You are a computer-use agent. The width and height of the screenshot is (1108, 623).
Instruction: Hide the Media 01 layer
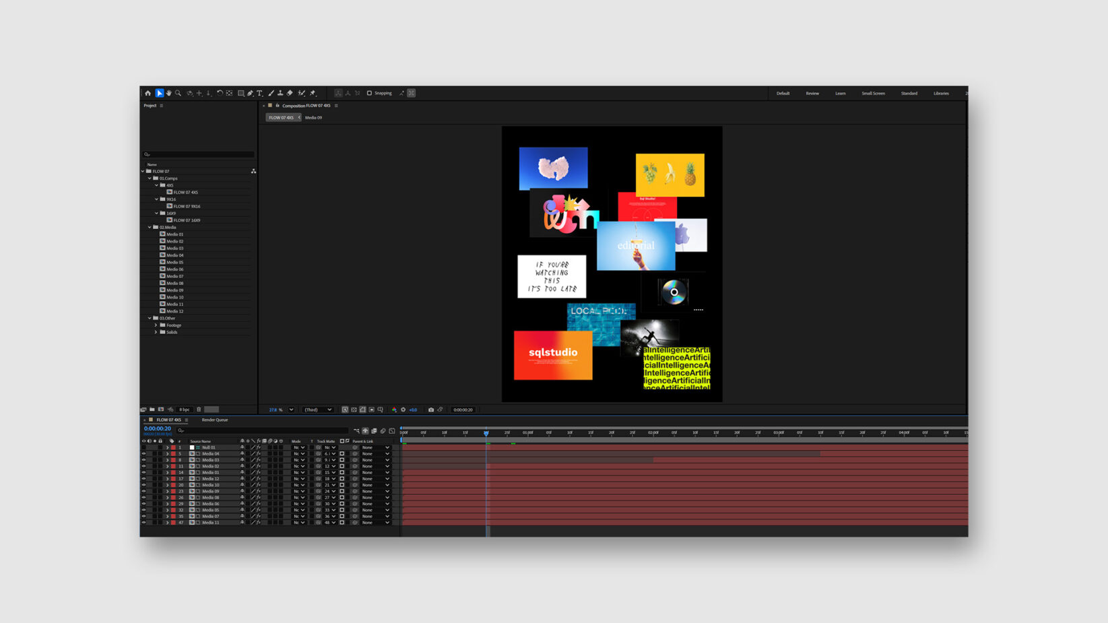[143, 473]
